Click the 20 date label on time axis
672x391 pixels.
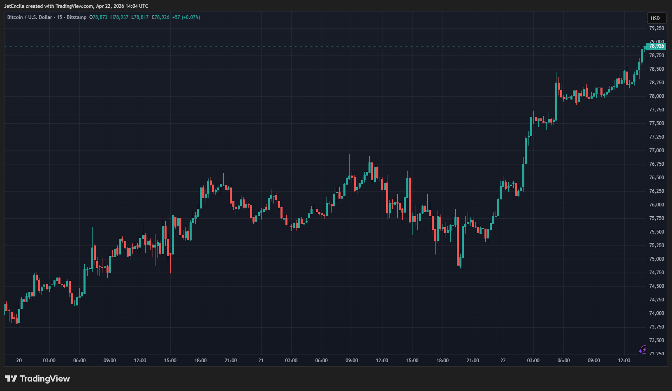[19, 361]
